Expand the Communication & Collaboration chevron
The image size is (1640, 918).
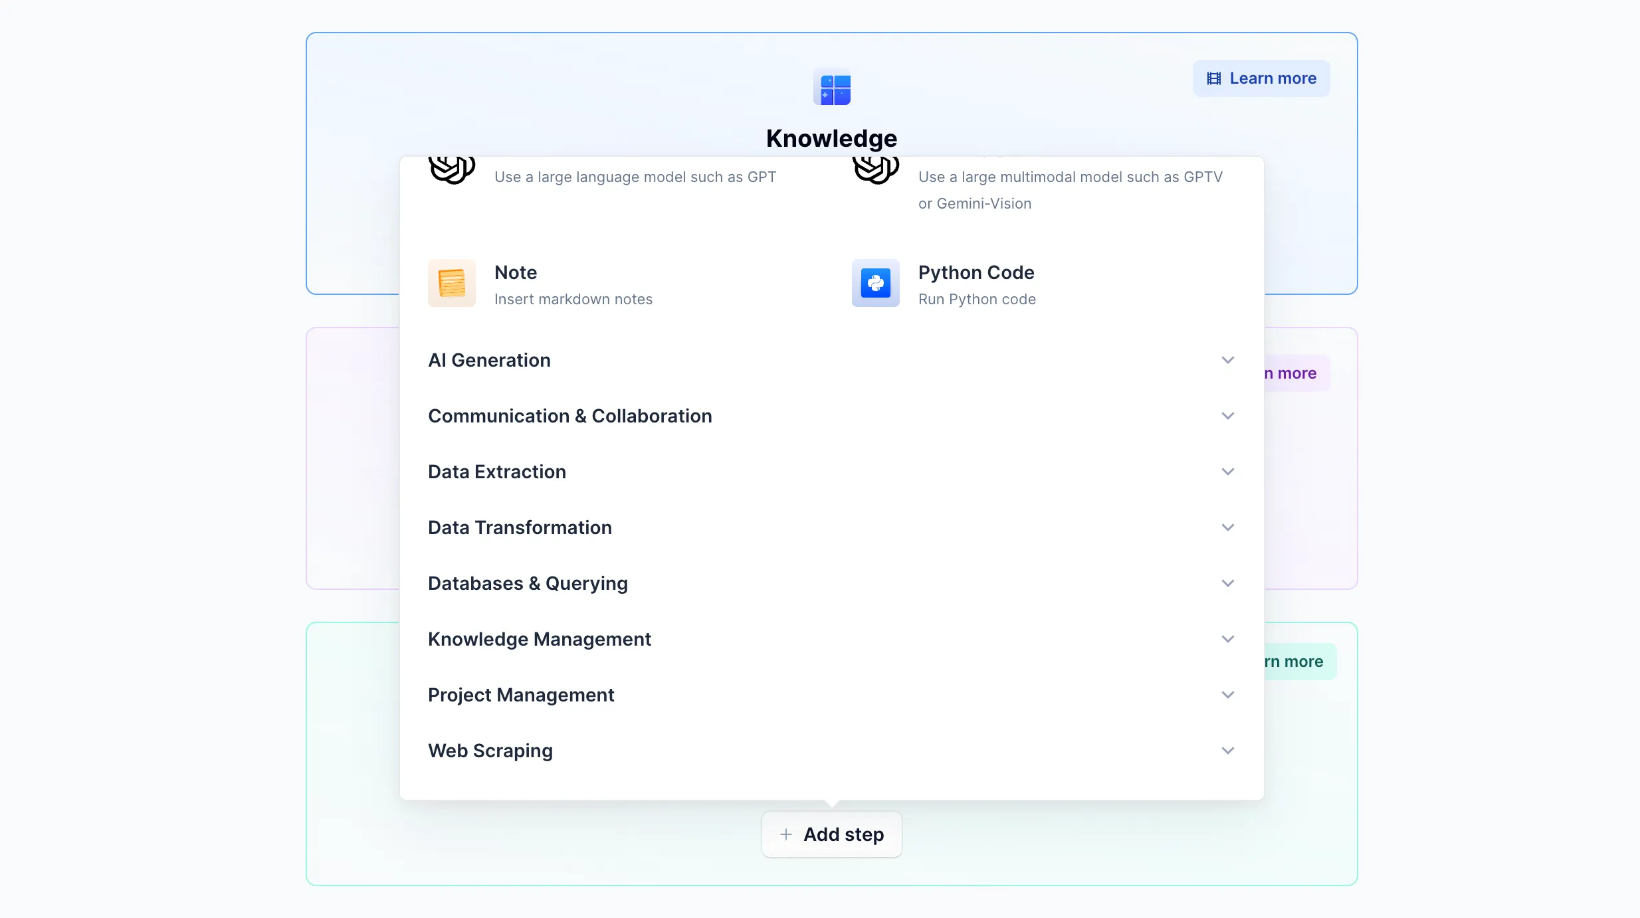point(1227,416)
